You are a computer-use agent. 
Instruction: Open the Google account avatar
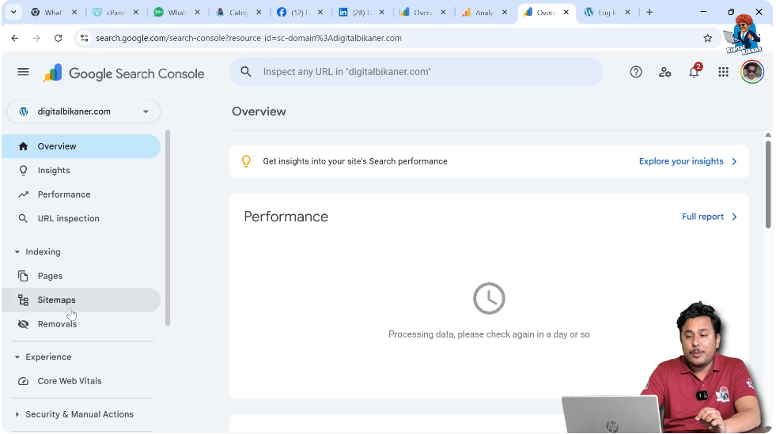coord(752,72)
